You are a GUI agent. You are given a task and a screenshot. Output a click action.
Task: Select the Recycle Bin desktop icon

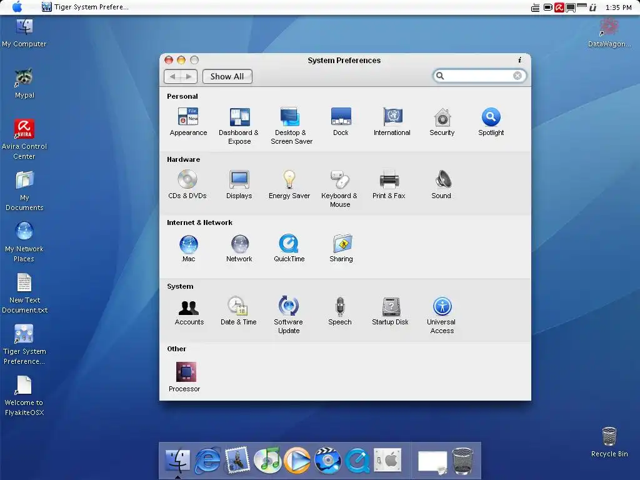tap(609, 442)
